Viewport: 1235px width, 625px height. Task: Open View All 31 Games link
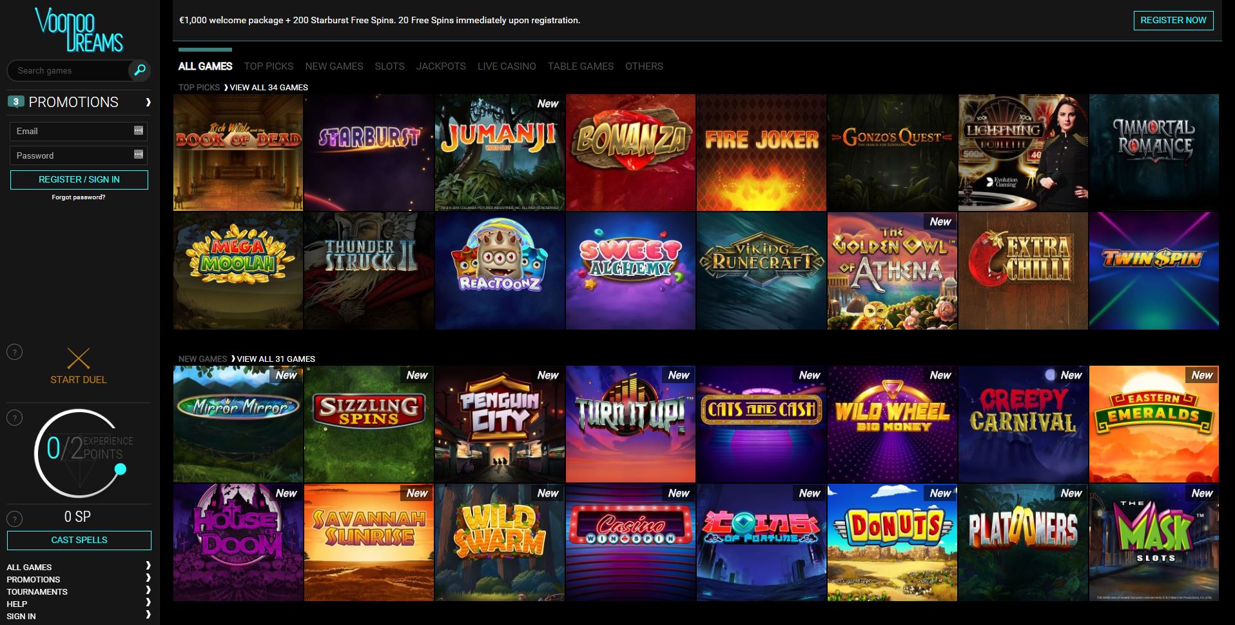[276, 359]
